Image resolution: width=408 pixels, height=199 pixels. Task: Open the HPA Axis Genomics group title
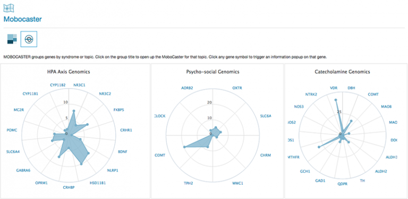(x=69, y=72)
